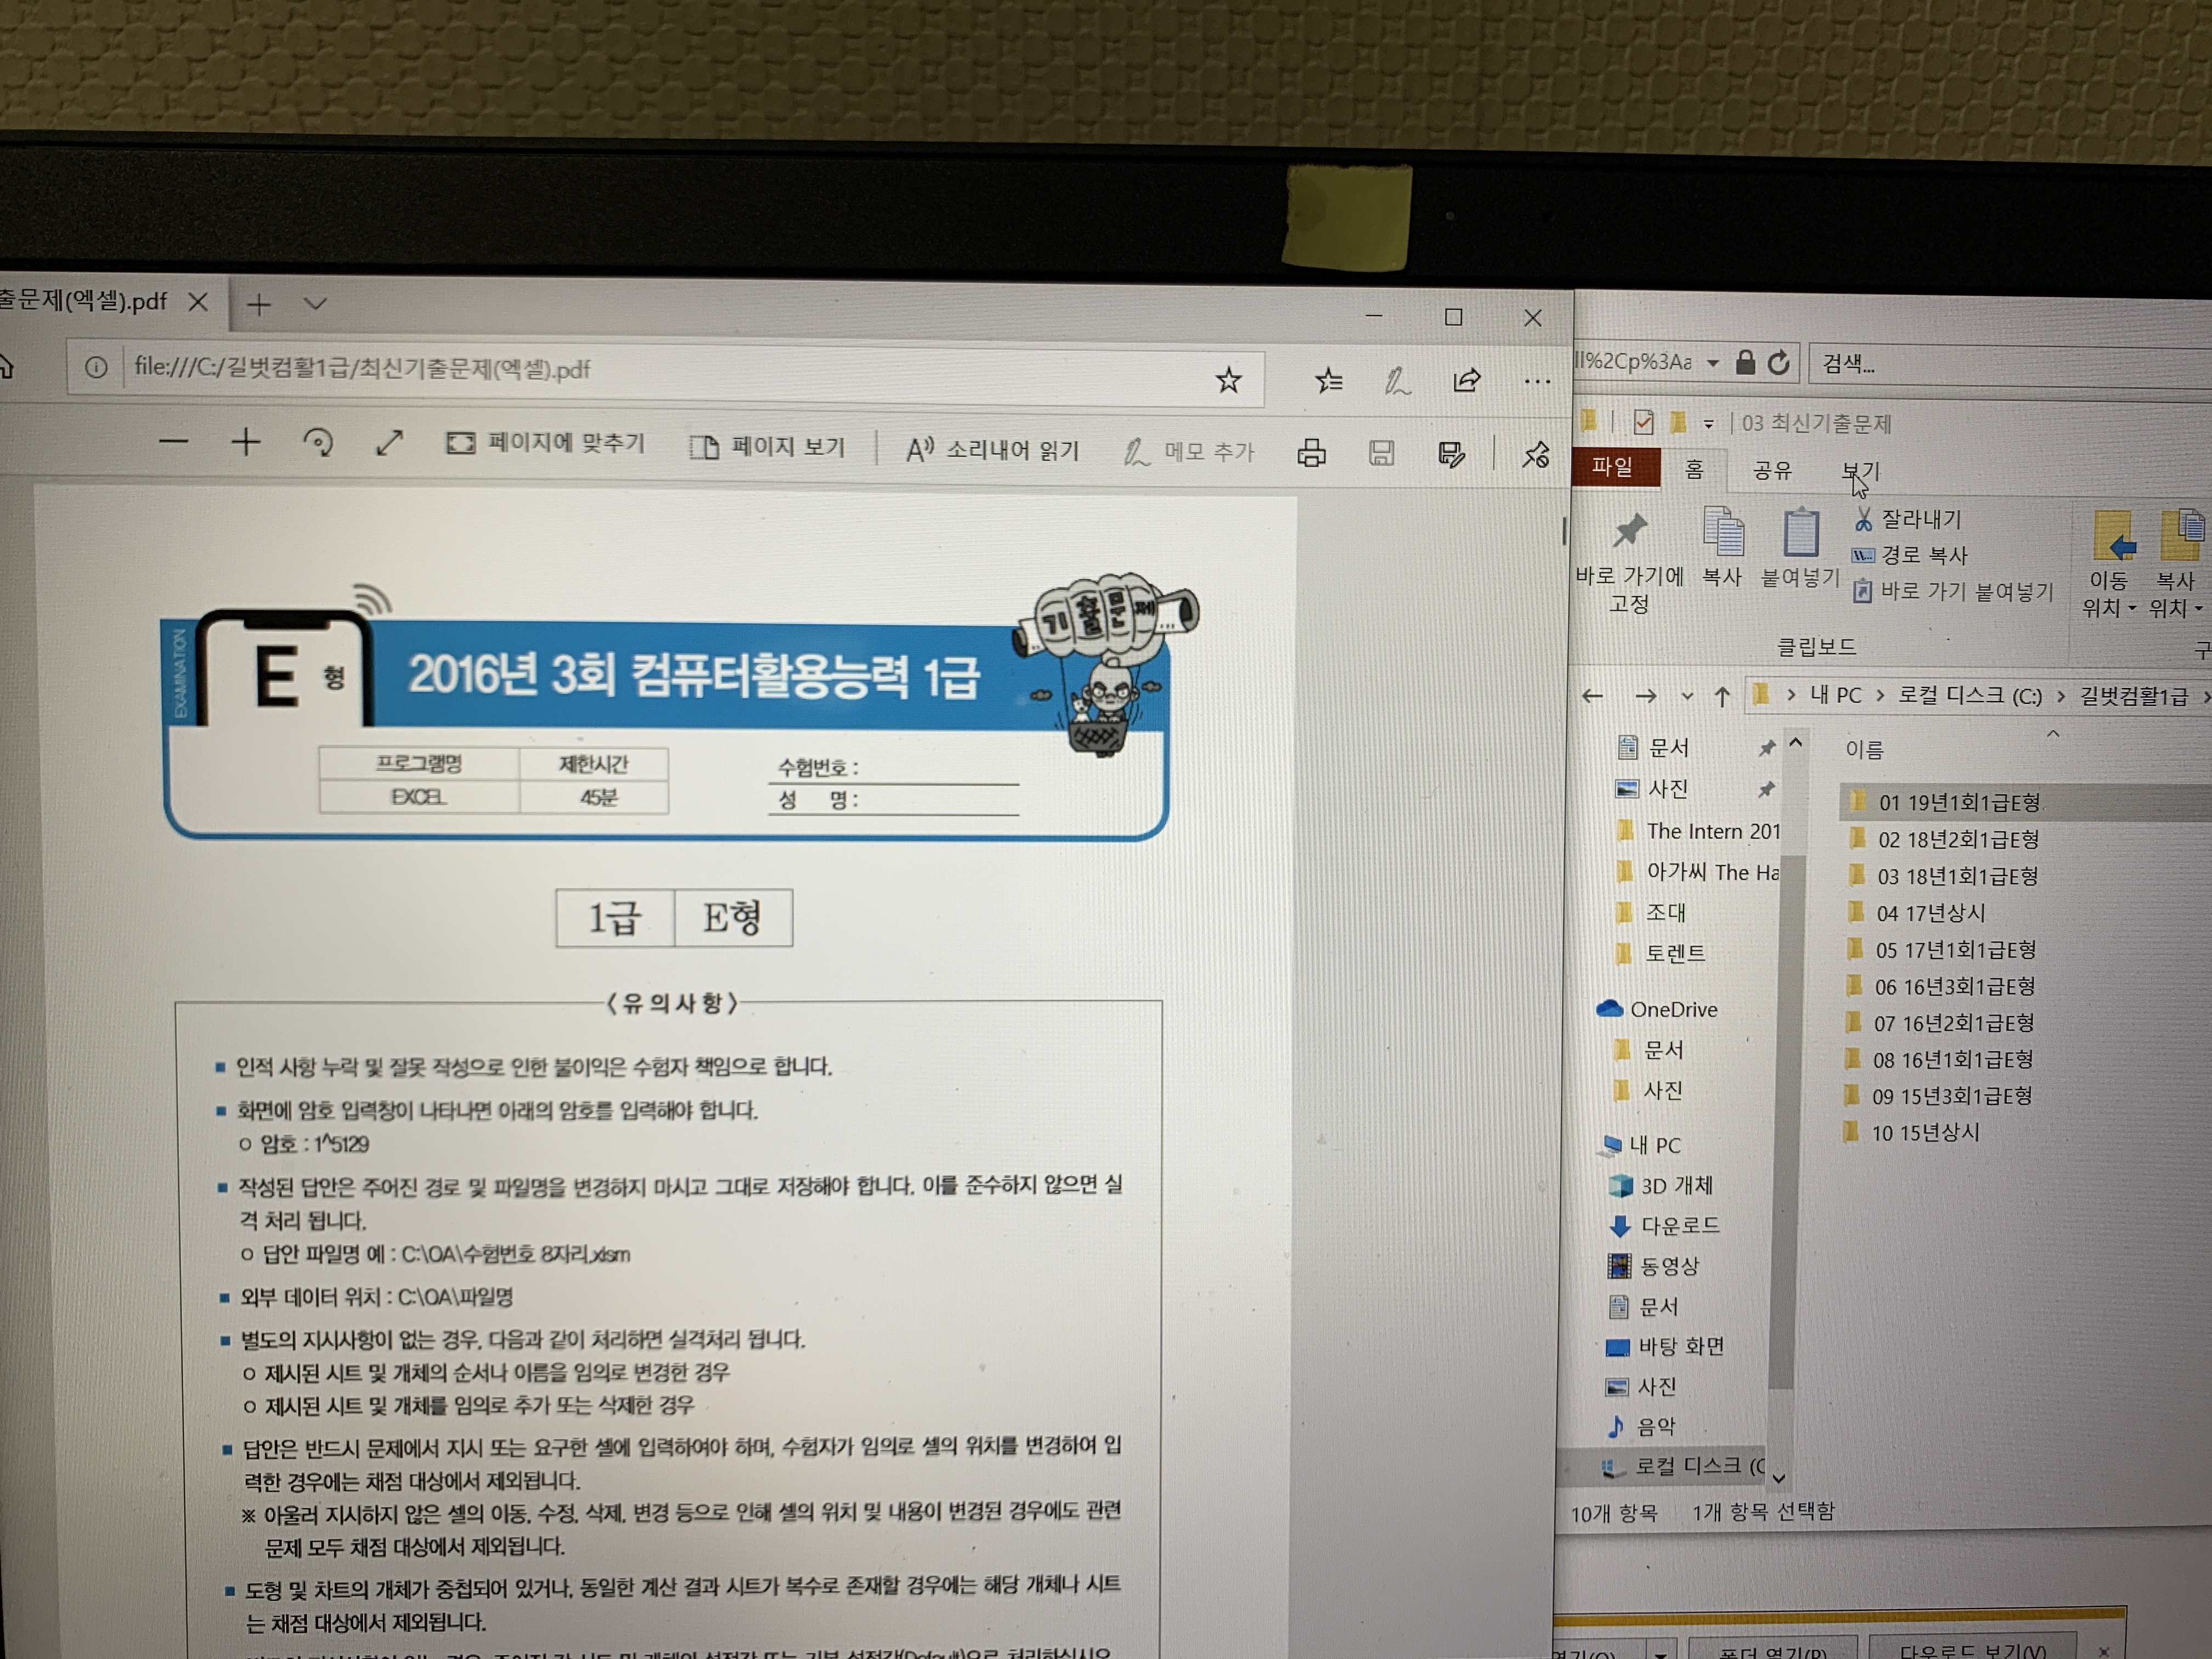Switch to the 보기 ribbon tab
Viewport: 2212px width, 1659px height.
[x=1860, y=471]
